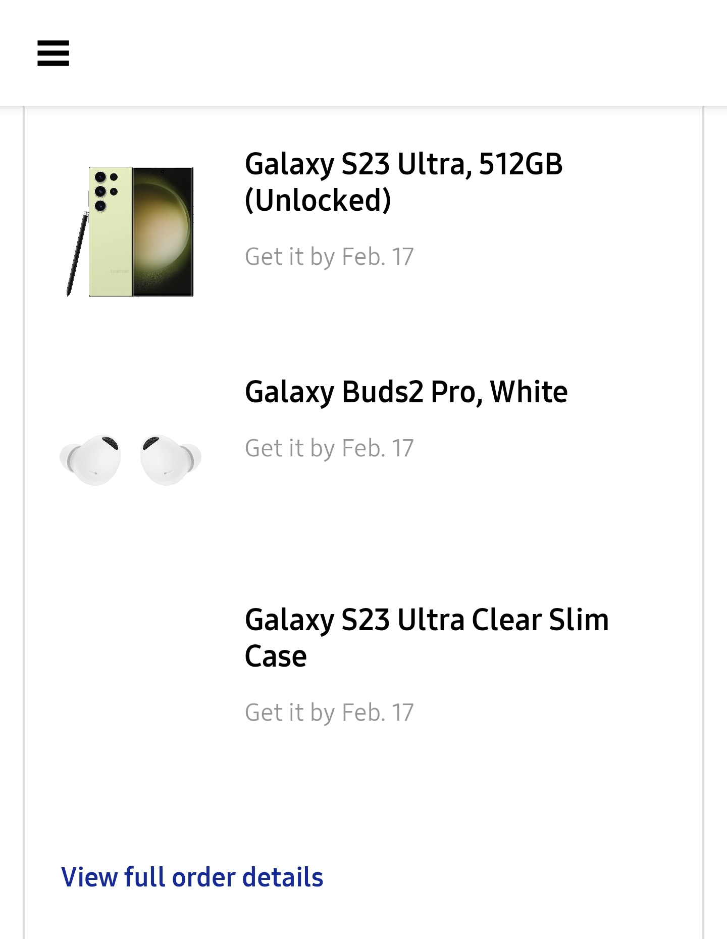
Task: Open the hamburger navigation menu
Action: pos(53,53)
